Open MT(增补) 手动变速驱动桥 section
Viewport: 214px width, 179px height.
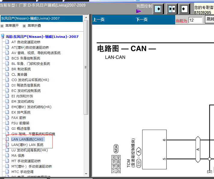coord(32,166)
